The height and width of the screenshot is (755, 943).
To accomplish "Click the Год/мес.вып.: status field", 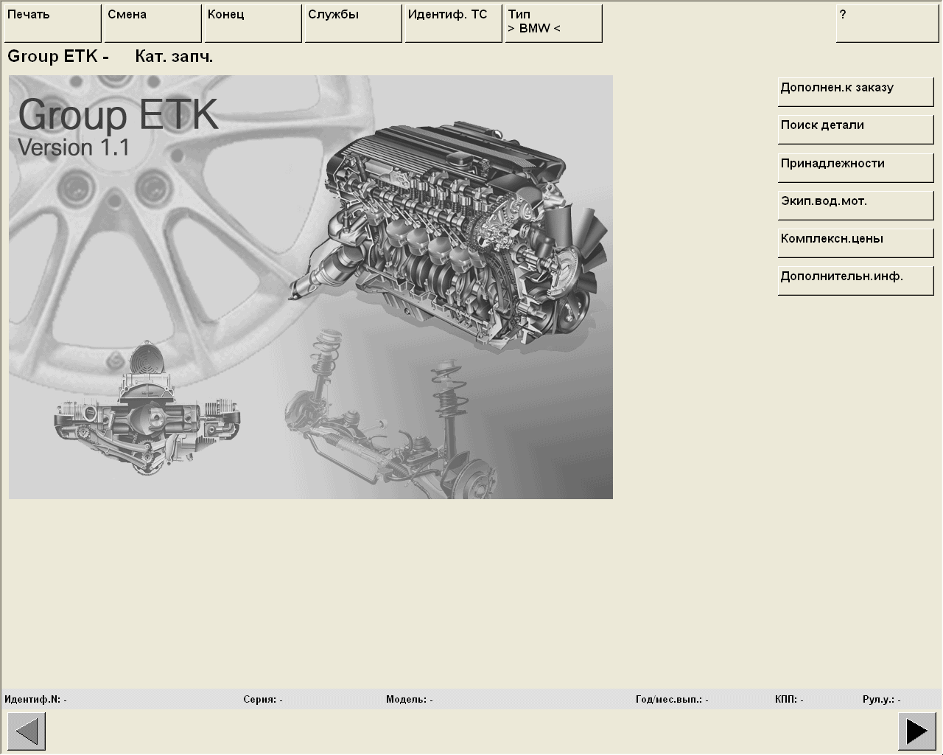I will point(672,699).
